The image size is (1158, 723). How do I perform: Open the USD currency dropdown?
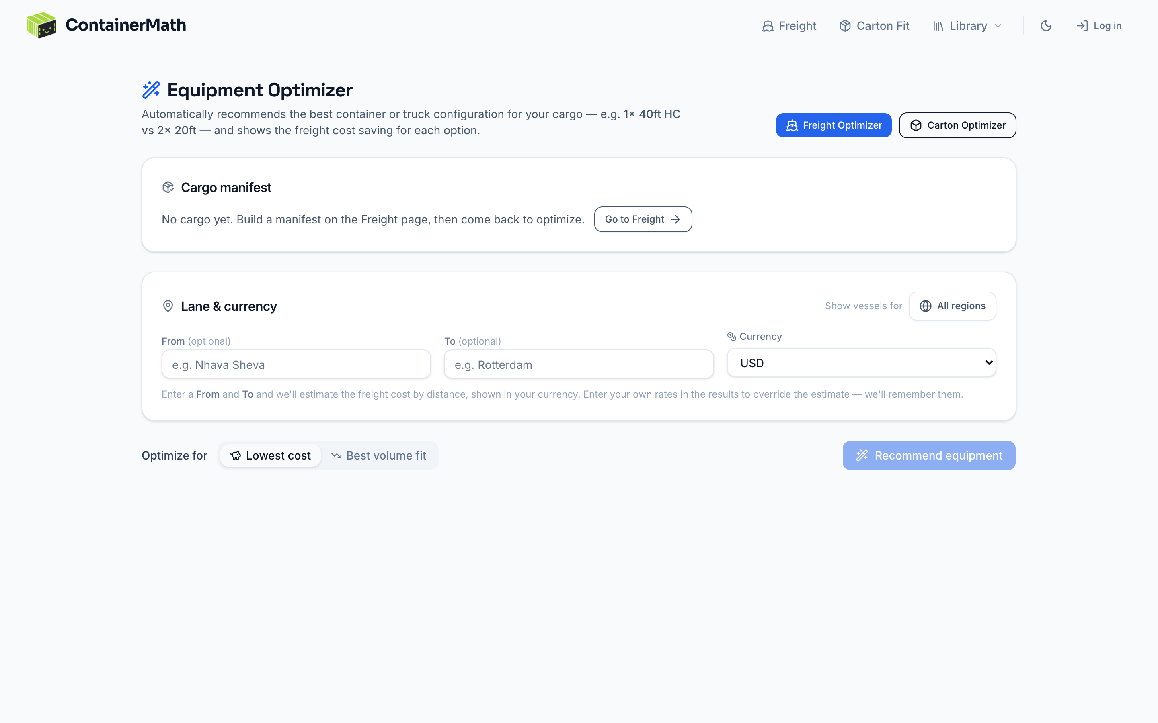point(861,363)
